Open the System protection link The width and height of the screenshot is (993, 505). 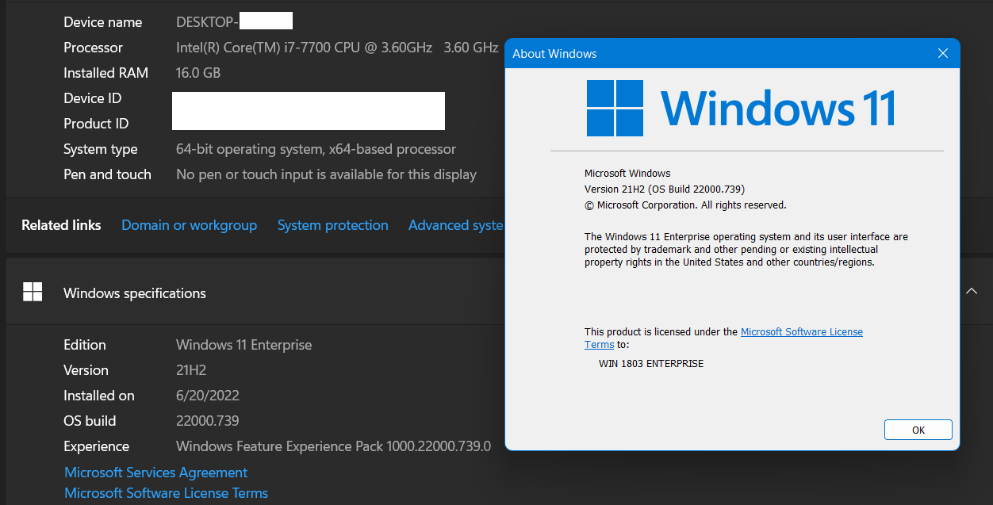click(x=333, y=225)
